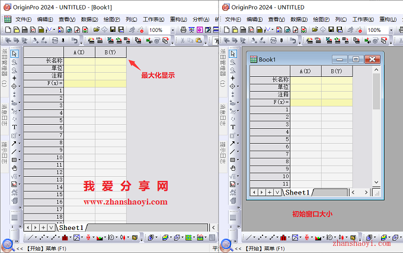Expand Arrow tool options in left window
The image size is (403, 253).
[x=20, y=144]
